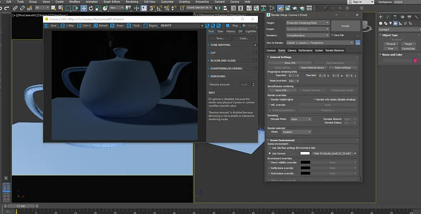Viewport: 421px width, 214px height.
Task: Click the pink object color swatch
Action: 415,61
